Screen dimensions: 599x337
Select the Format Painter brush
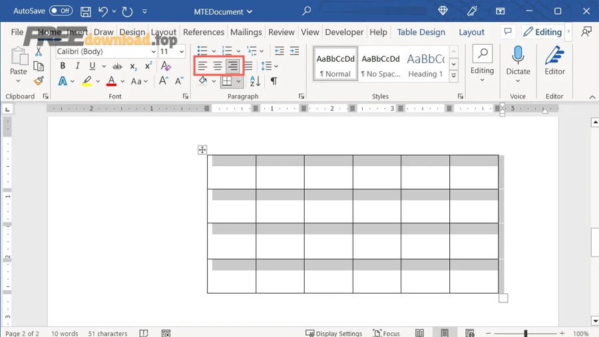pos(39,80)
